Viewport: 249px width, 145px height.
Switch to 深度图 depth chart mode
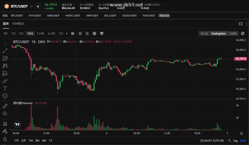233,34
